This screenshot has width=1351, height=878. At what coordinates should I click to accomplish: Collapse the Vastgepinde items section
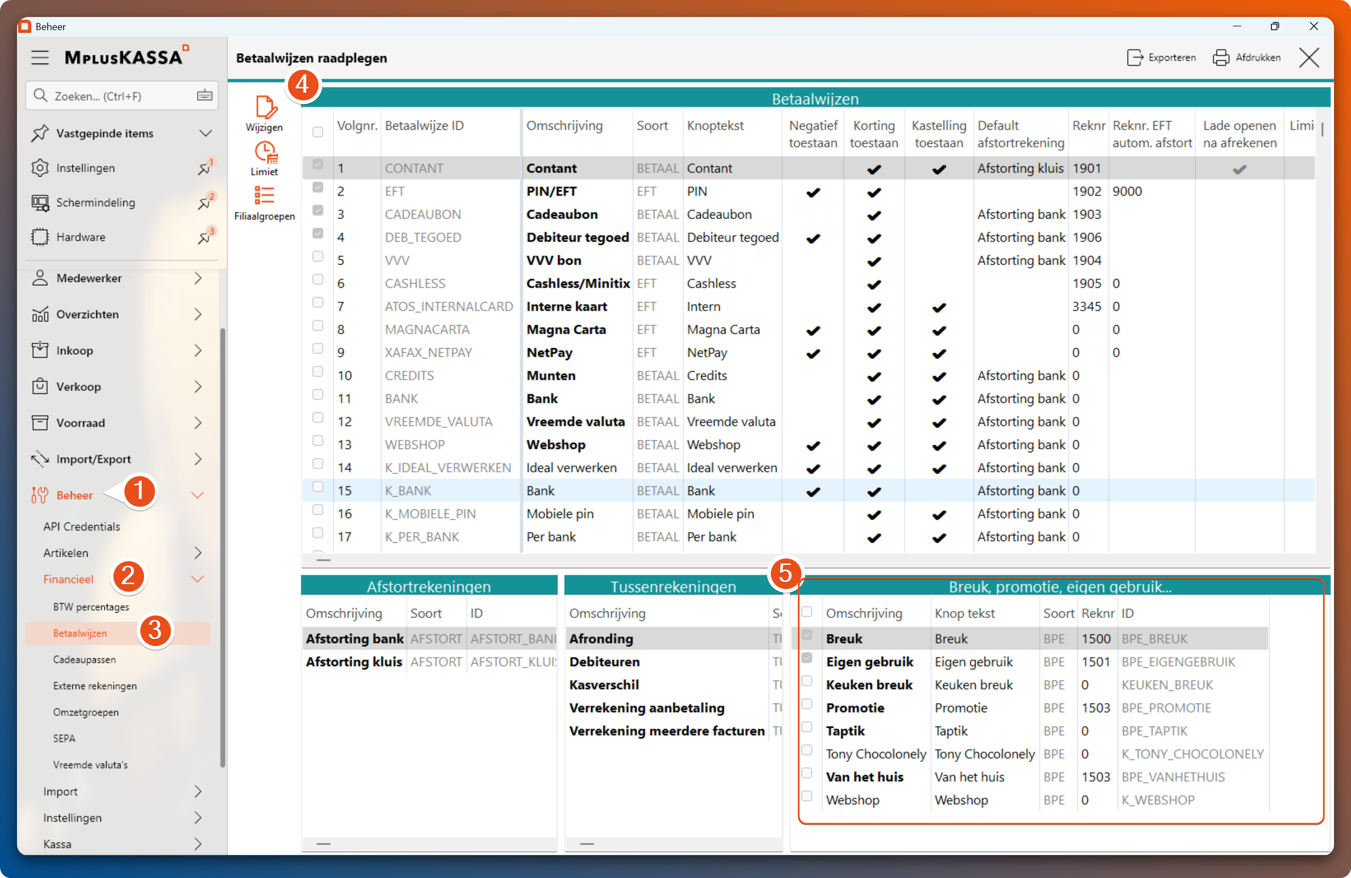click(205, 133)
